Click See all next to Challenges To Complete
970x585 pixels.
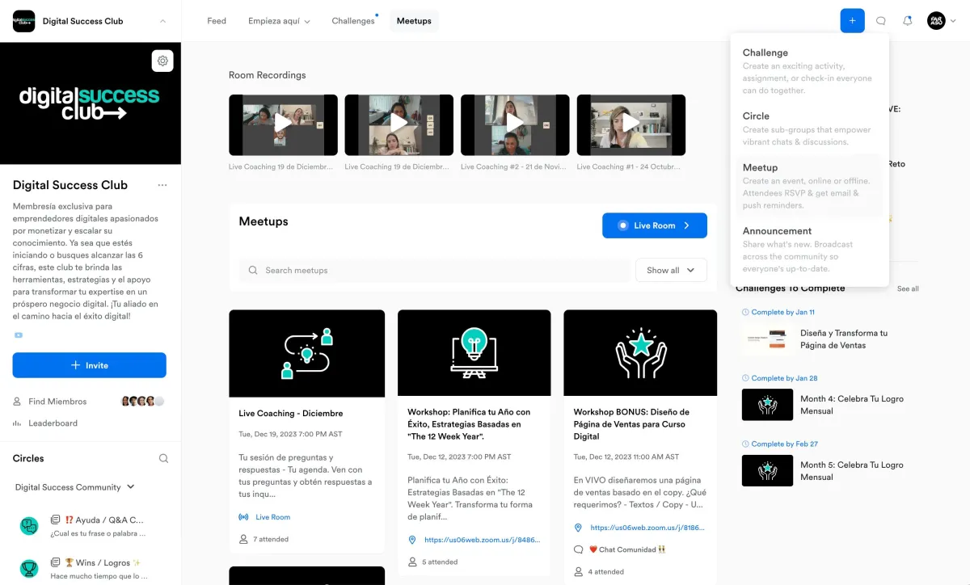[x=908, y=288]
